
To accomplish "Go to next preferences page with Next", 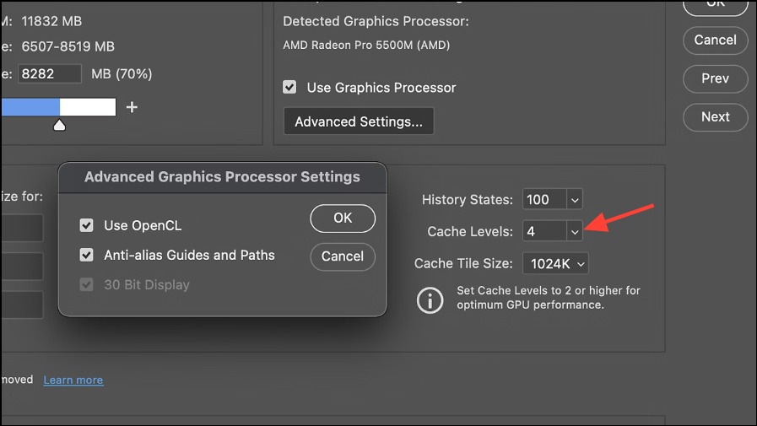I will (x=715, y=117).
